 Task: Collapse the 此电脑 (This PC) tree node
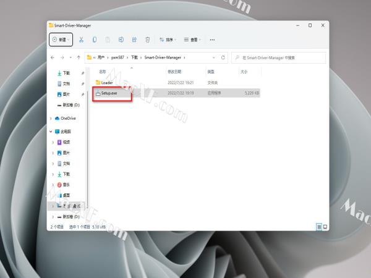(51, 132)
